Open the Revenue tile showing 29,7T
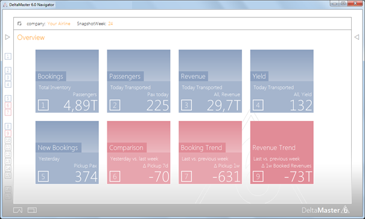The height and width of the screenshot is (219, 365). coord(210,81)
